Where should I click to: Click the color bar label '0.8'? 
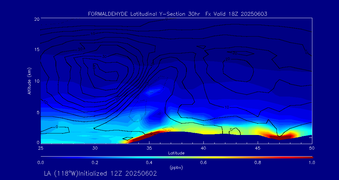(258, 162)
